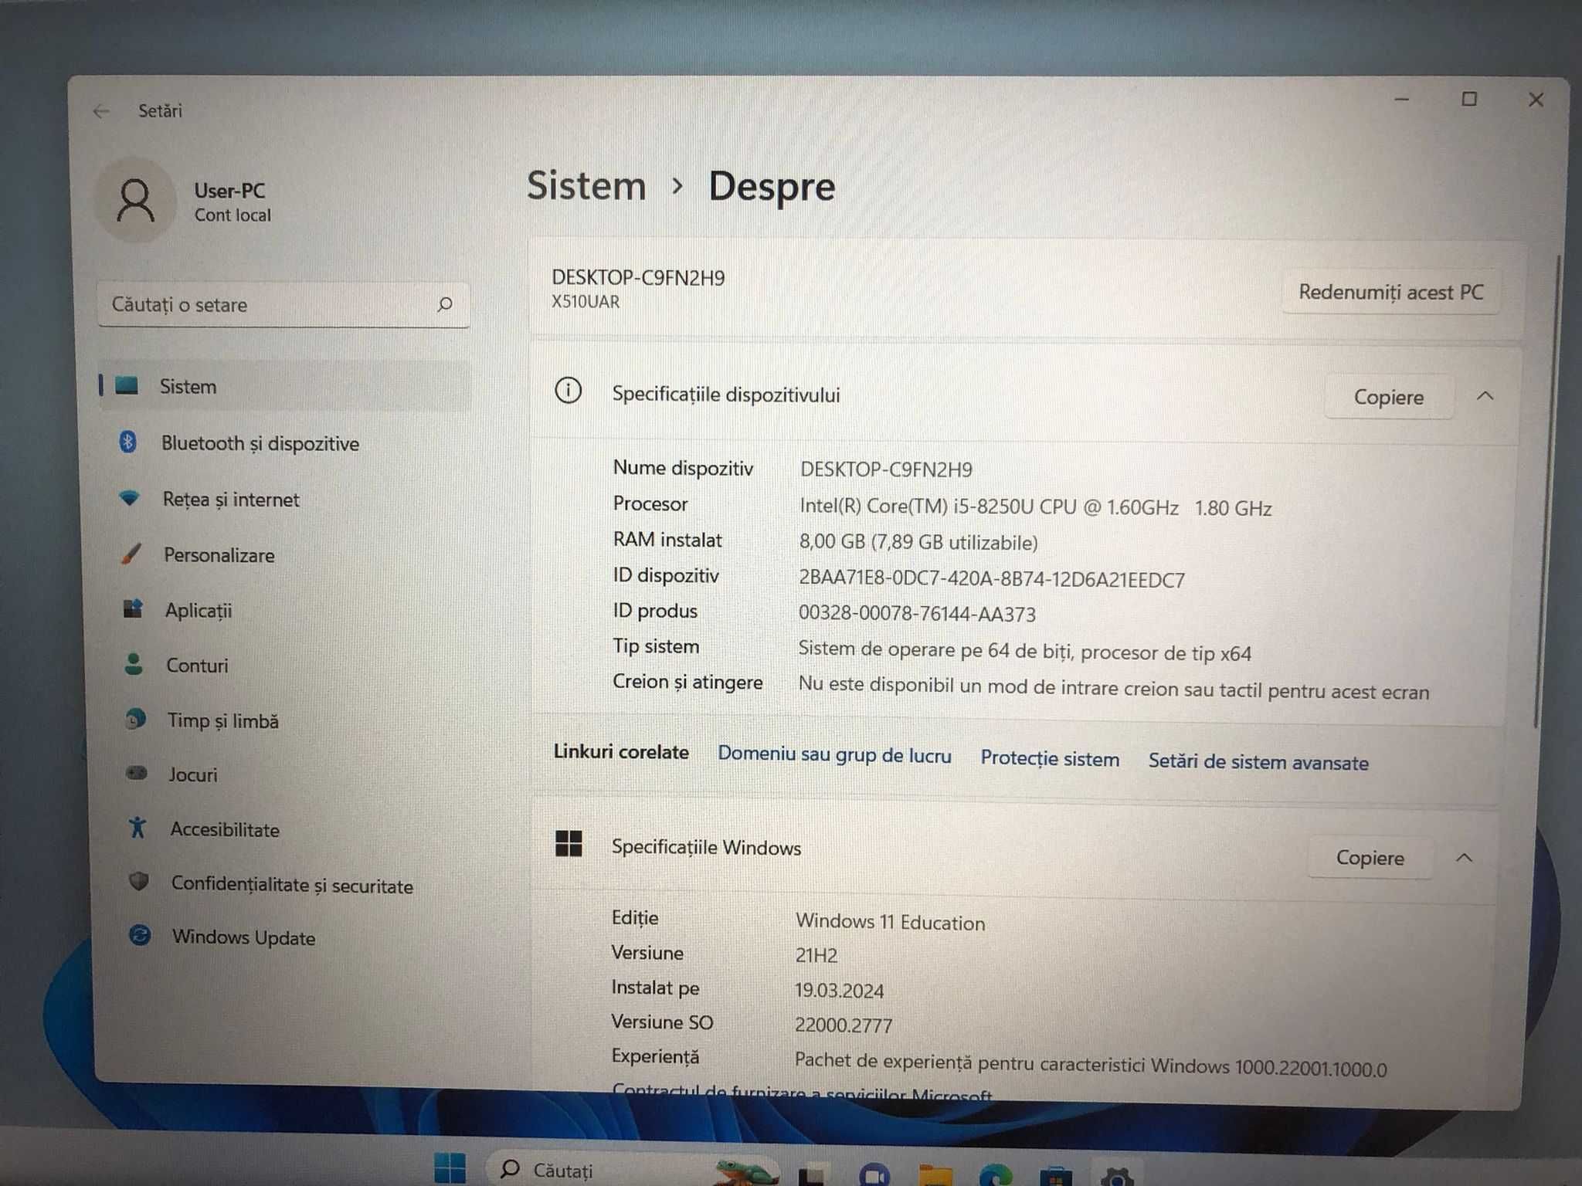
Task: Open the User-PC account avatar
Action: coord(135,201)
